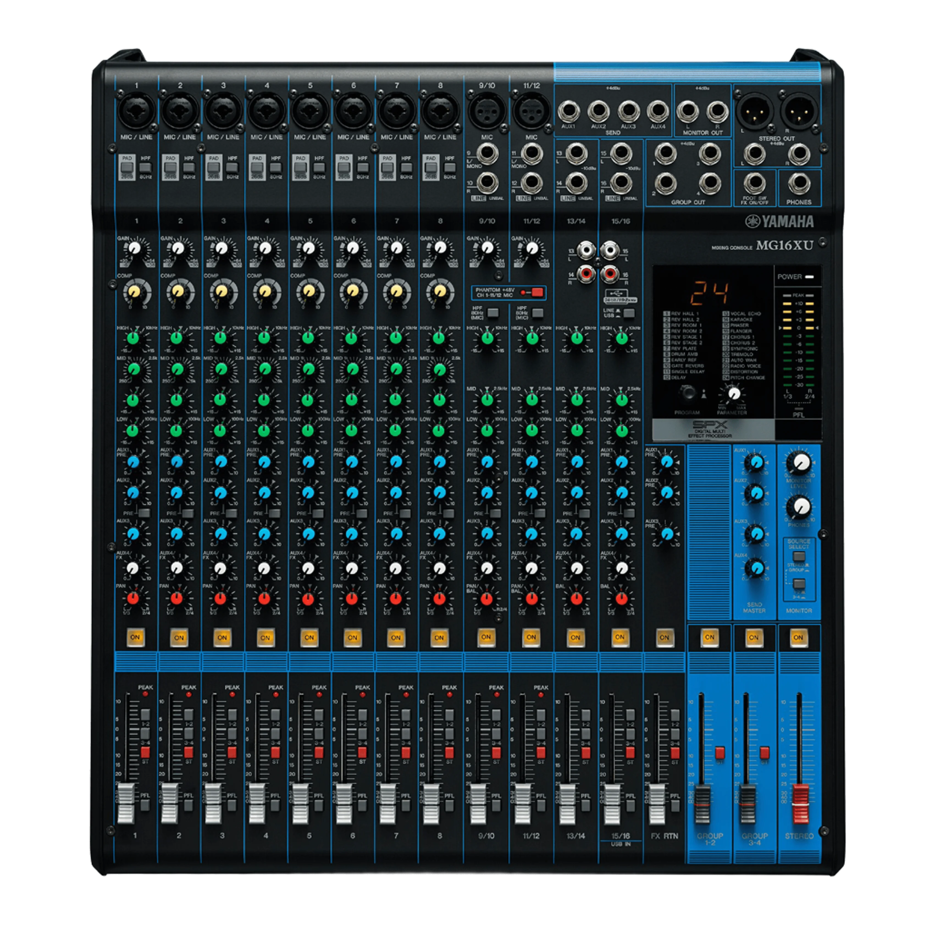Engage the channel 1 PAD 26dB switch
930x930 pixels.
point(127,168)
